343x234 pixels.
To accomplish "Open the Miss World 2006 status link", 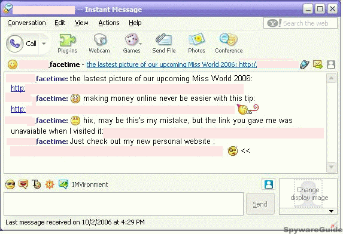I will pos(171,64).
